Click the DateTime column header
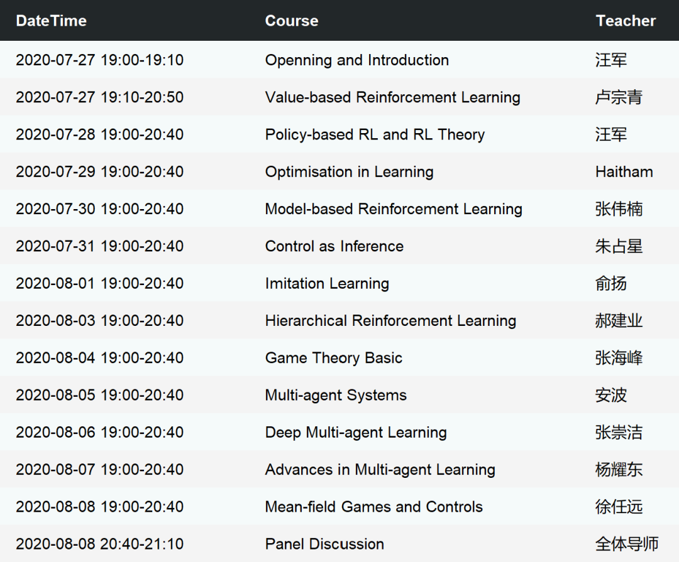The height and width of the screenshot is (562, 679). (x=51, y=21)
